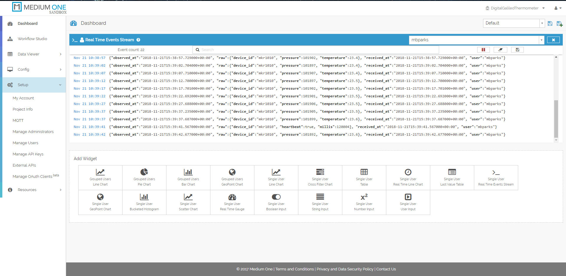Click the help icon beside Real Time Events Stream

click(138, 40)
